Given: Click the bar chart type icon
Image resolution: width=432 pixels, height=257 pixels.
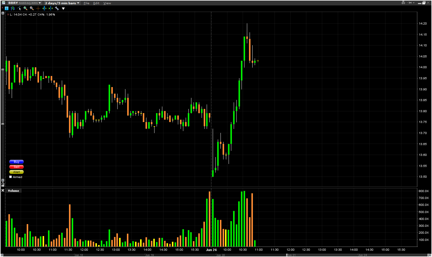Looking at the screenshot, I should pyautogui.click(x=13, y=8).
